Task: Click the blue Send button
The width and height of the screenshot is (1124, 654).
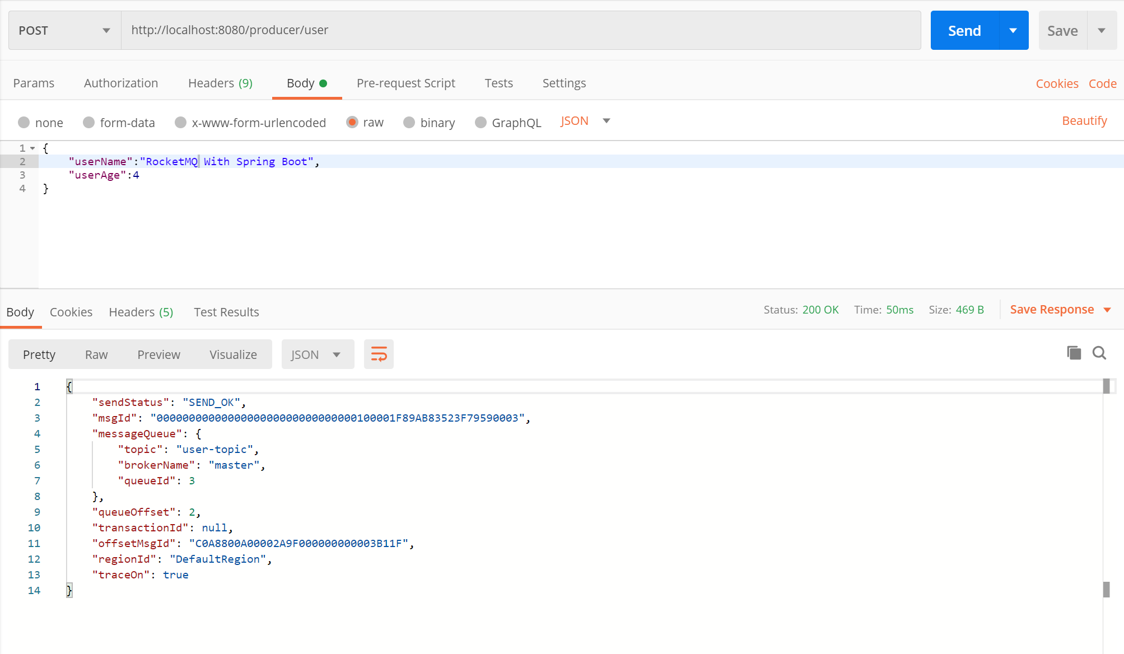Action: [x=964, y=31]
